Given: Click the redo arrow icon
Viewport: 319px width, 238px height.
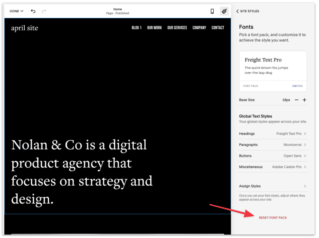Looking at the screenshot, I should point(43,11).
